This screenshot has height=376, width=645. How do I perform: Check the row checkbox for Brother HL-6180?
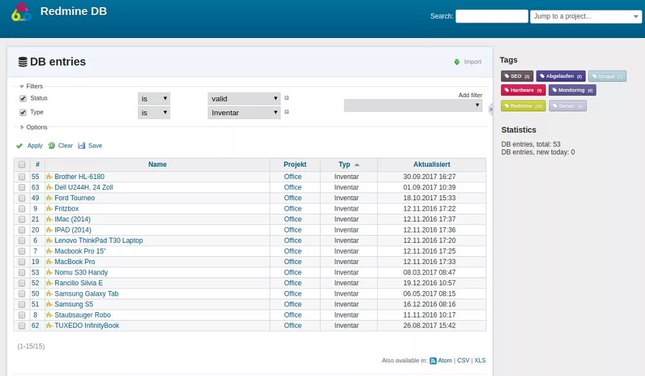(x=22, y=176)
